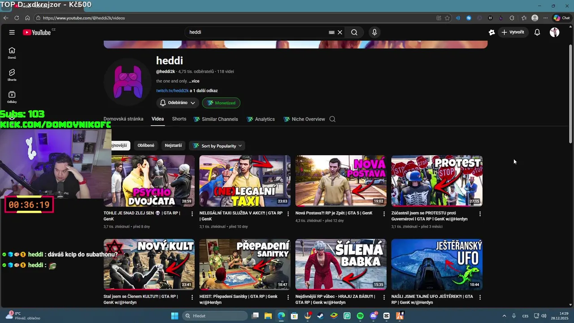Switch to the channel Shorts tab

pyautogui.click(x=179, y=119)
